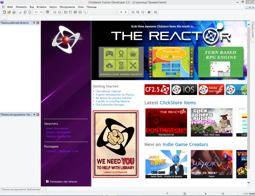Click the Fusion Shapes banner tile
This screenshot has width=255, height=196.
point(171,62)
